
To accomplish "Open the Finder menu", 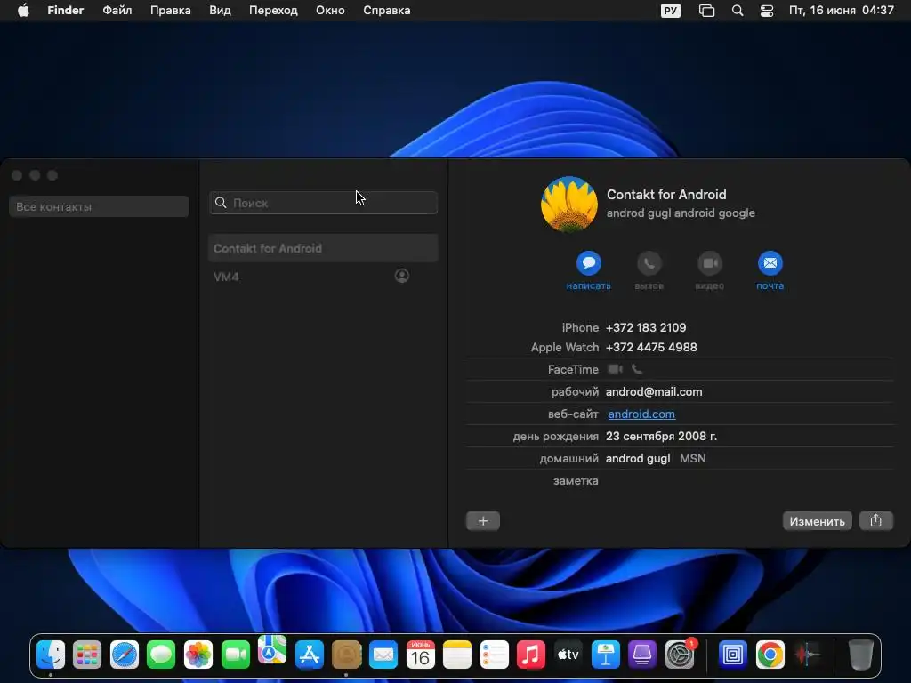I will point(66,11).
